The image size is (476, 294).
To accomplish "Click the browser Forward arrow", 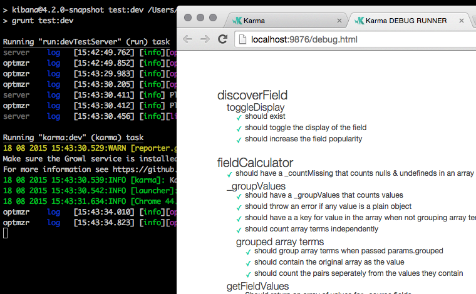I will tap(205, 39).
